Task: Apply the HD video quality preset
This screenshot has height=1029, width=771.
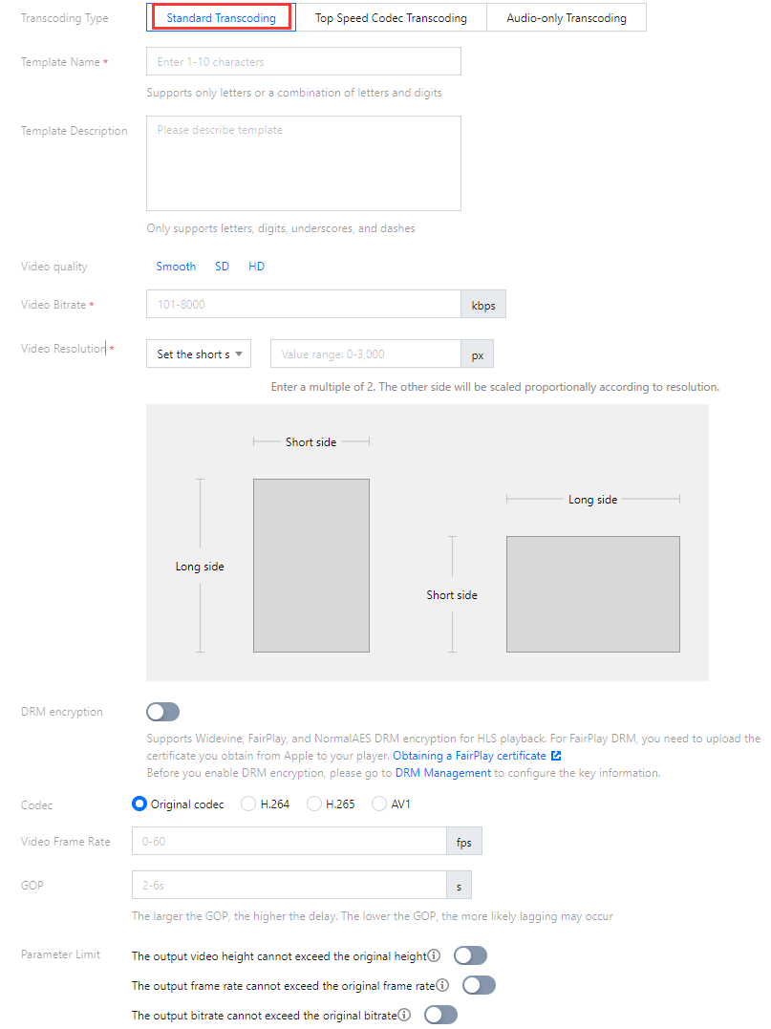Action: click(257, 267)
